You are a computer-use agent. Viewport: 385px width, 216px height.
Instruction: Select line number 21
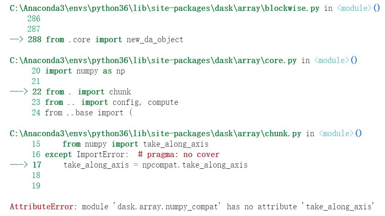[x=36, y=81]
